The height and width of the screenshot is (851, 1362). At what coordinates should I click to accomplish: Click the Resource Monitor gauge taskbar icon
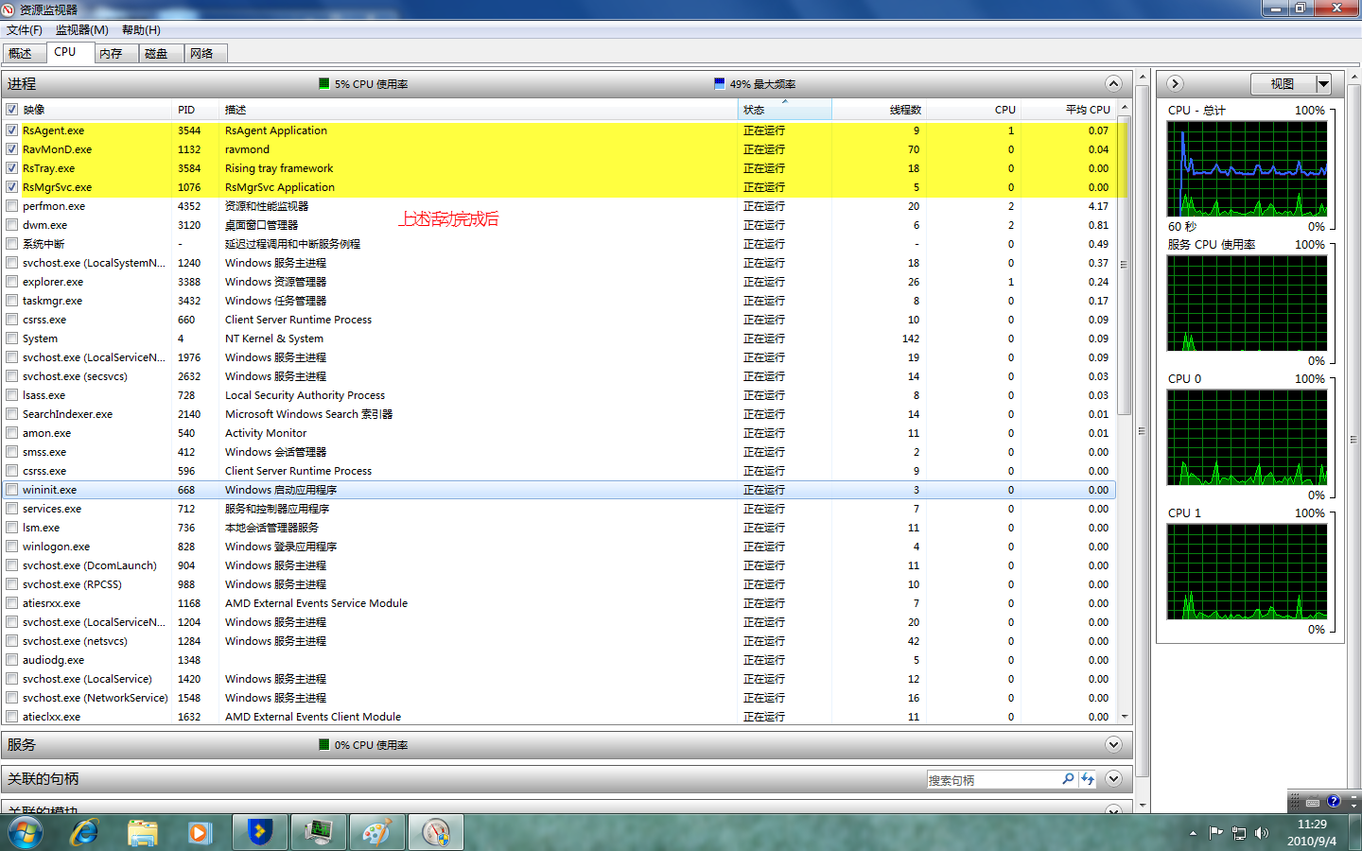(435, 833)
